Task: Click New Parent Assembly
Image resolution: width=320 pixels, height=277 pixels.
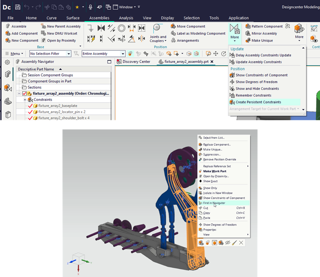Action: pyautogui.click(x=61, y=26)
